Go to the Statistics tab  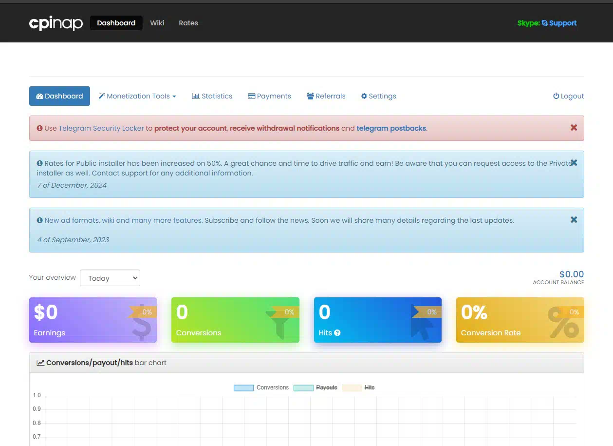(x=212, y=96)
